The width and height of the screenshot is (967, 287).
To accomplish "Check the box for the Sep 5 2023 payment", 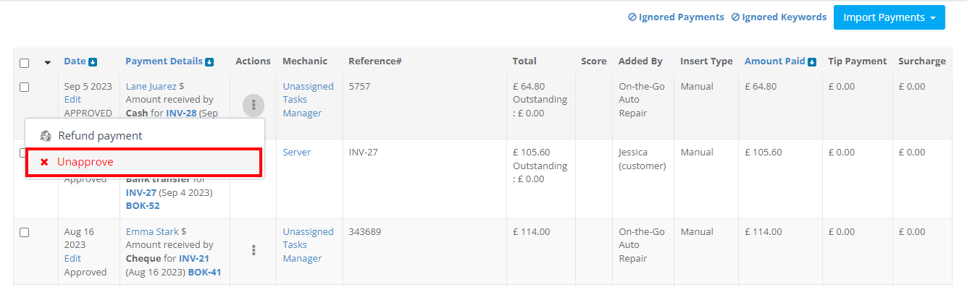I will click(24, 87).
